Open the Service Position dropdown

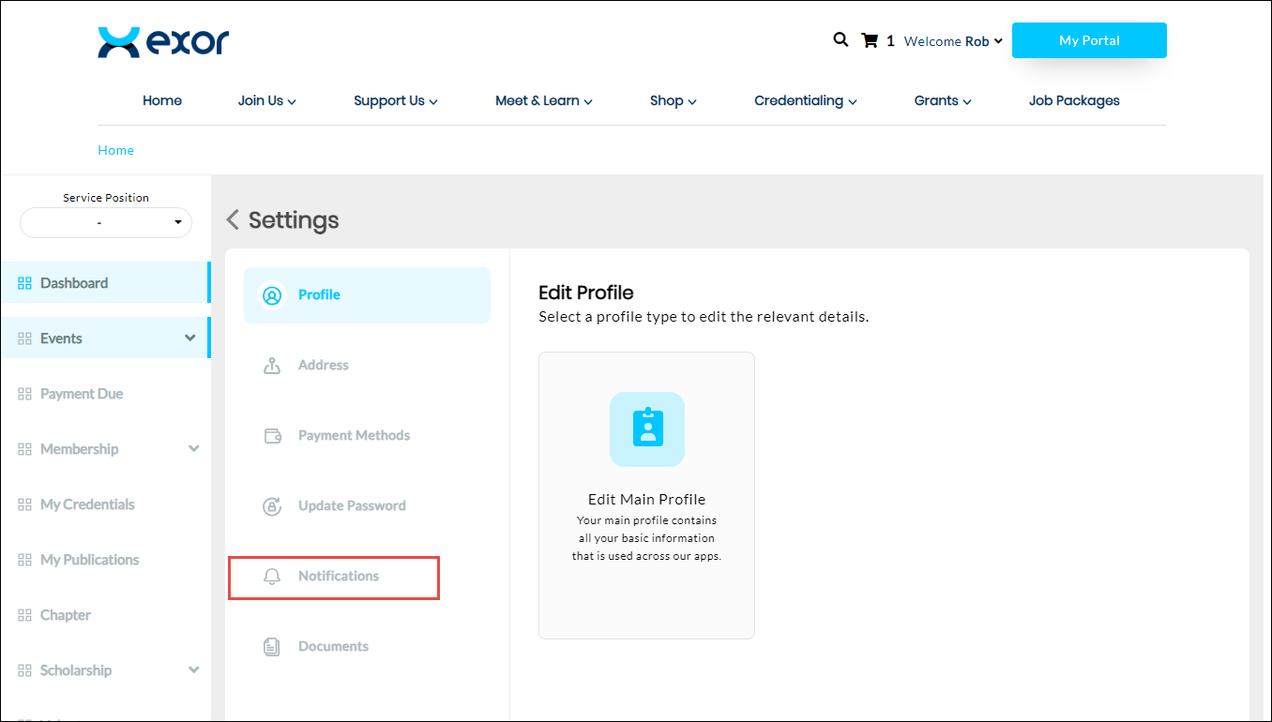tap(106, 223)
